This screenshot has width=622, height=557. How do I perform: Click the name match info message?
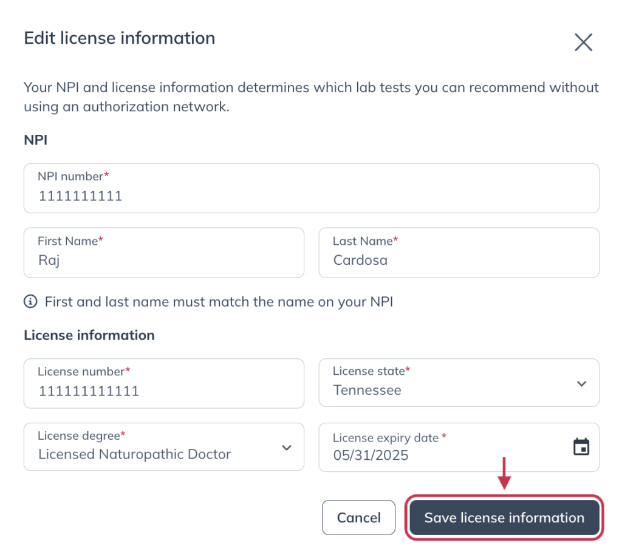(x=219, y=302)
